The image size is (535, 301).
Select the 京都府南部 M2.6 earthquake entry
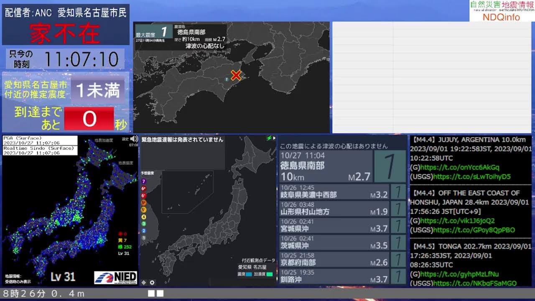(x=334, y=259)
